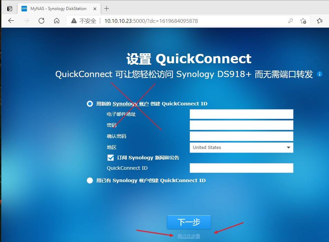Click the vertical tabs icon top-left
The image size is (329, 242).
click(x=9, y=8)
